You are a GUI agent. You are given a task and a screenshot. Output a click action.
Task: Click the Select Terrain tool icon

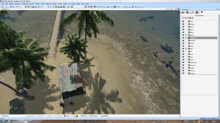coord(36,6)
